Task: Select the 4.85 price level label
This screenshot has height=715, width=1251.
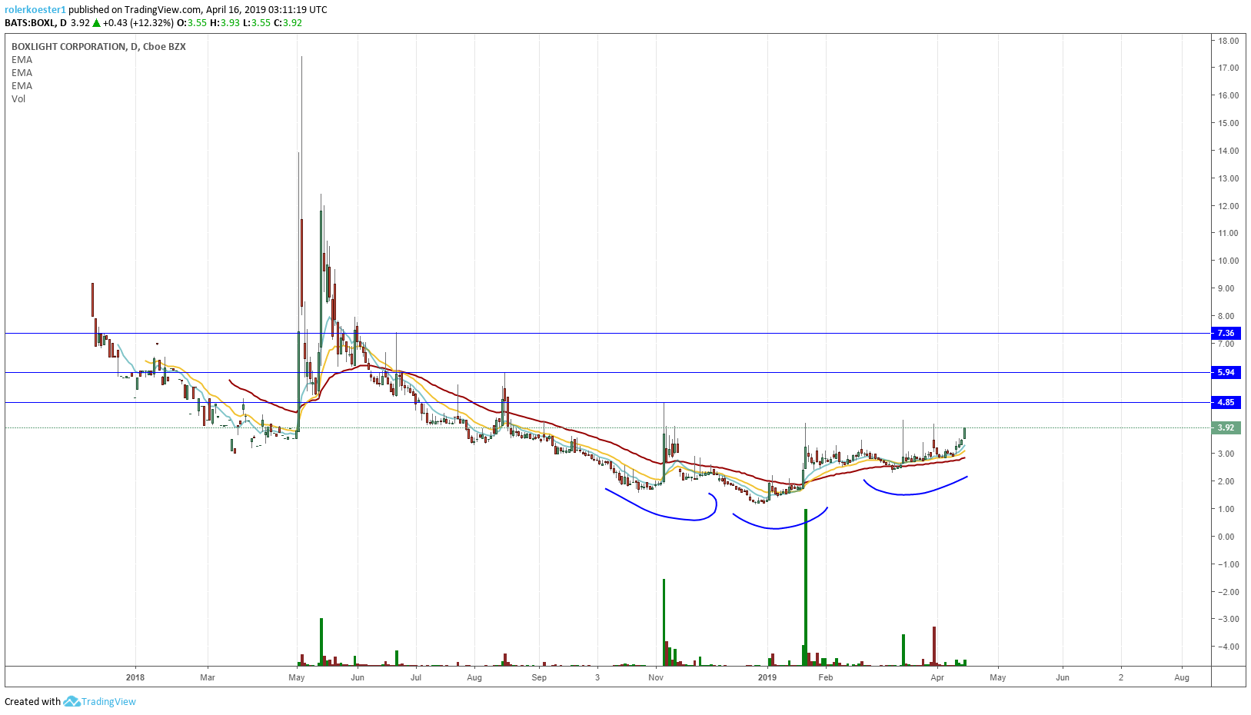Action: click(x=1226, y=402)
